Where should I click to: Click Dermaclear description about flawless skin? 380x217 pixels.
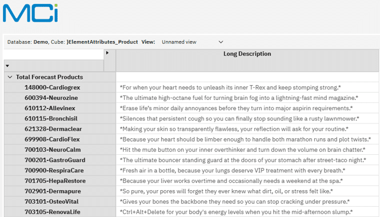[234, 129]
